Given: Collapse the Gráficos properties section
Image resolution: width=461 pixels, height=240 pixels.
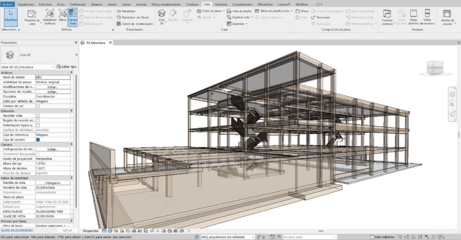Looking at the screenshot, I should pos(71,72).
